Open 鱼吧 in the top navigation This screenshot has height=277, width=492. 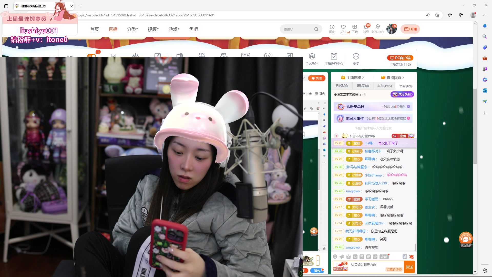point(194,29)
